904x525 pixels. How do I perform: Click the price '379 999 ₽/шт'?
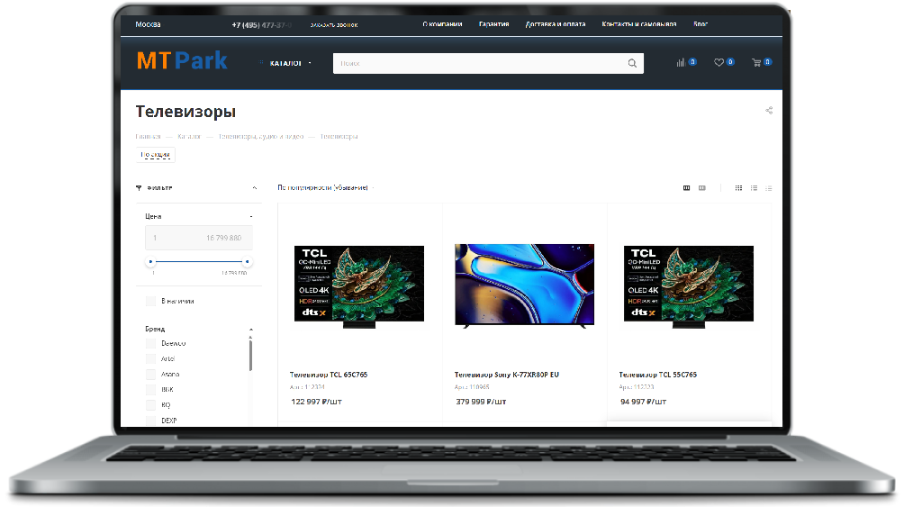[481, 402]
